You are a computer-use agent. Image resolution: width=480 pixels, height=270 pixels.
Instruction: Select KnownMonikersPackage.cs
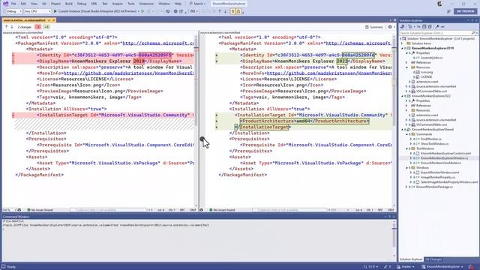click(433, 187)
